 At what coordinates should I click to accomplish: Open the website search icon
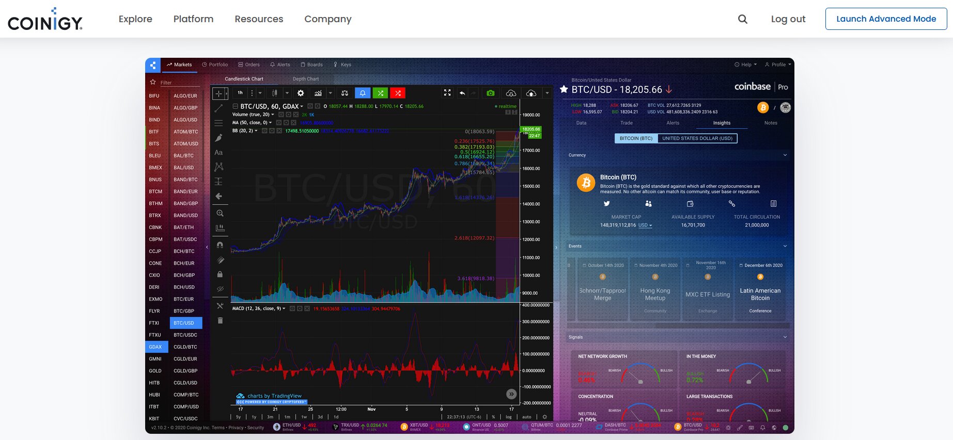pos(742,19)
